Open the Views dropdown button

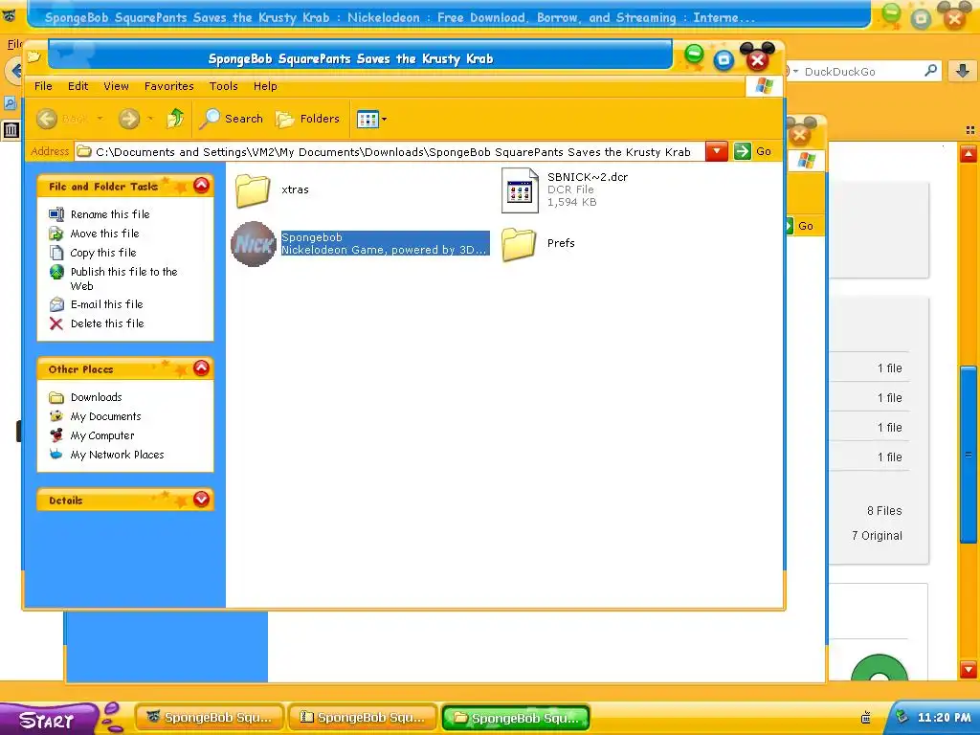(371, 119)
